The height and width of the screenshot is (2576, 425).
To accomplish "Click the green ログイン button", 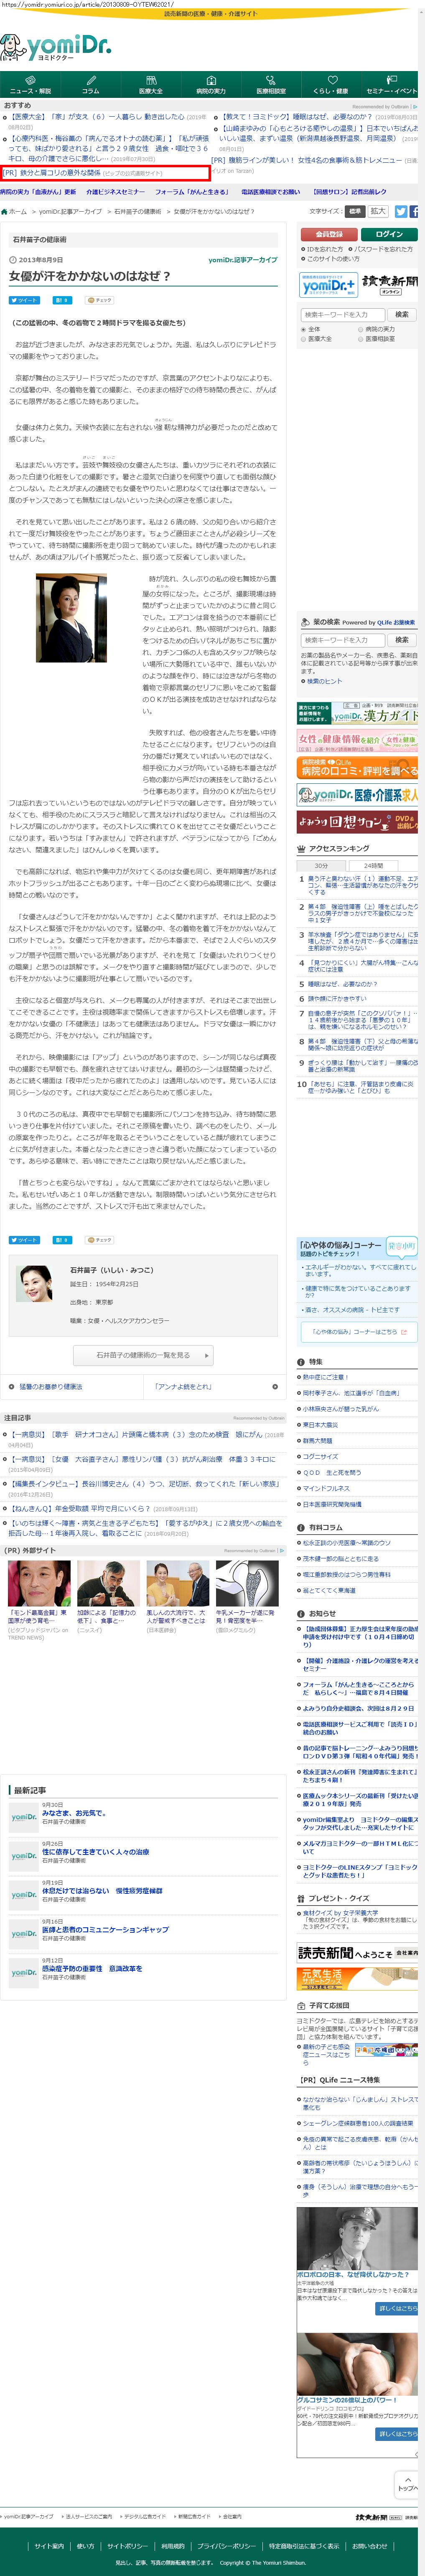I will (389, 234).
